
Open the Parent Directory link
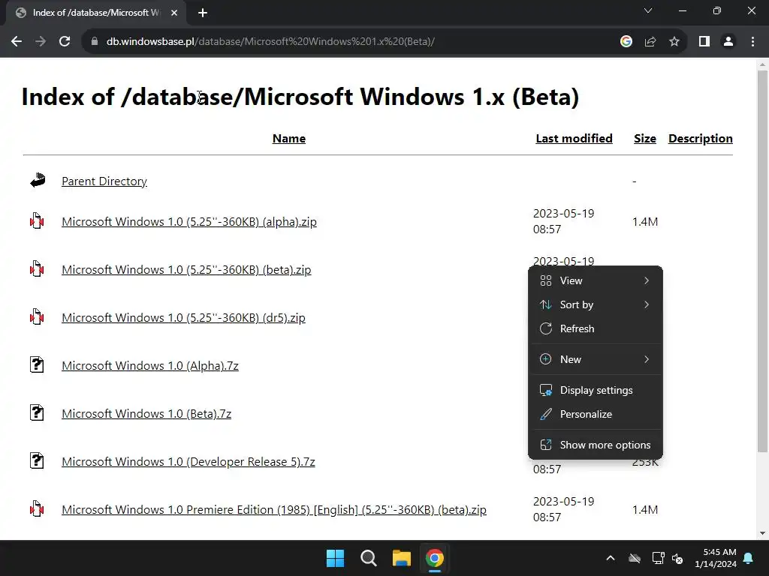(104, 181)
